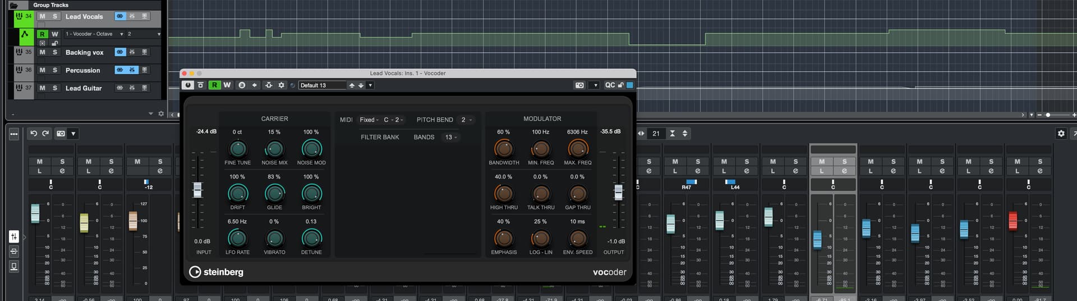Viewport: 1077px width, 301px height.
Task: Open the preset management dropdown arrow
Action: coord(370,85)
